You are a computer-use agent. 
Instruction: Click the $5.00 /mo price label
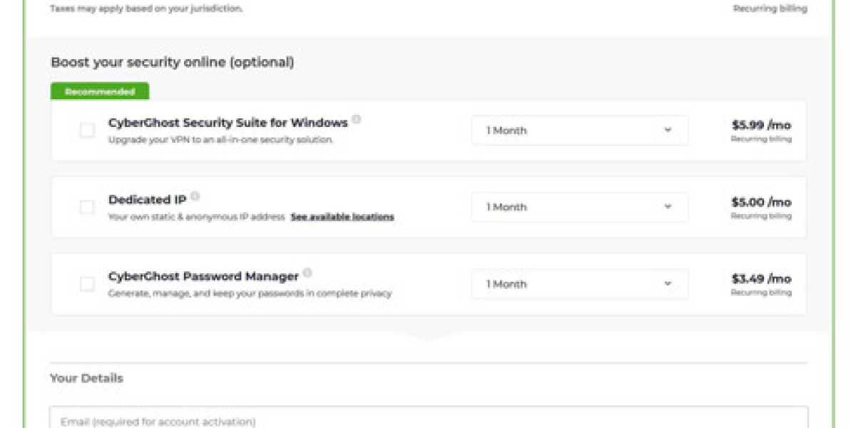point(761,202)
